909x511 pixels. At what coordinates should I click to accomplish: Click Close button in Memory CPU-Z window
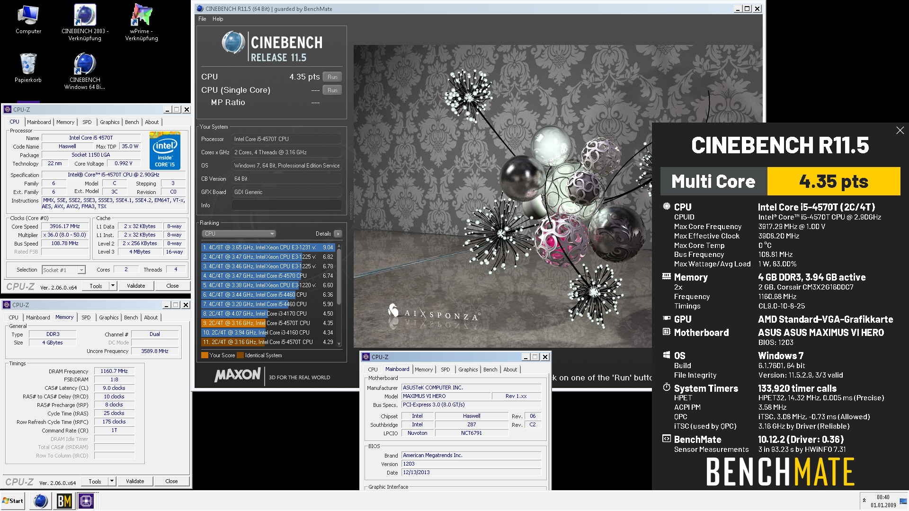coord(171,481)
